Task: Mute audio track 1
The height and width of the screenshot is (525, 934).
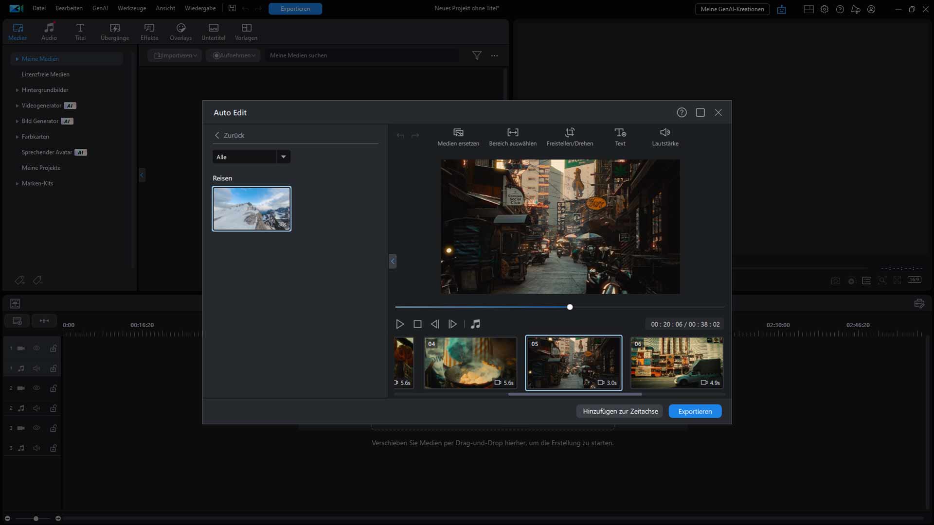Action: pyautogui.click(x=36, y=368)
